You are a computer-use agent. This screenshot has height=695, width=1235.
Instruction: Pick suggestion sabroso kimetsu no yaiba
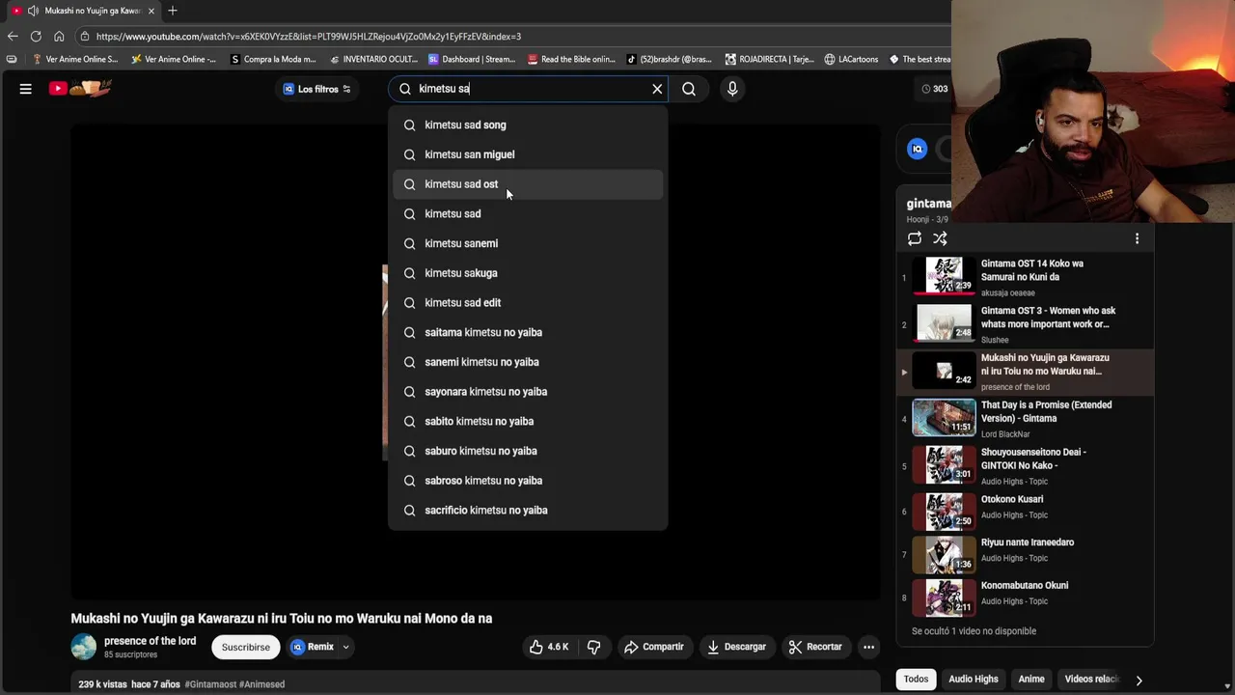pyautogui.click(x=528, y=481)
